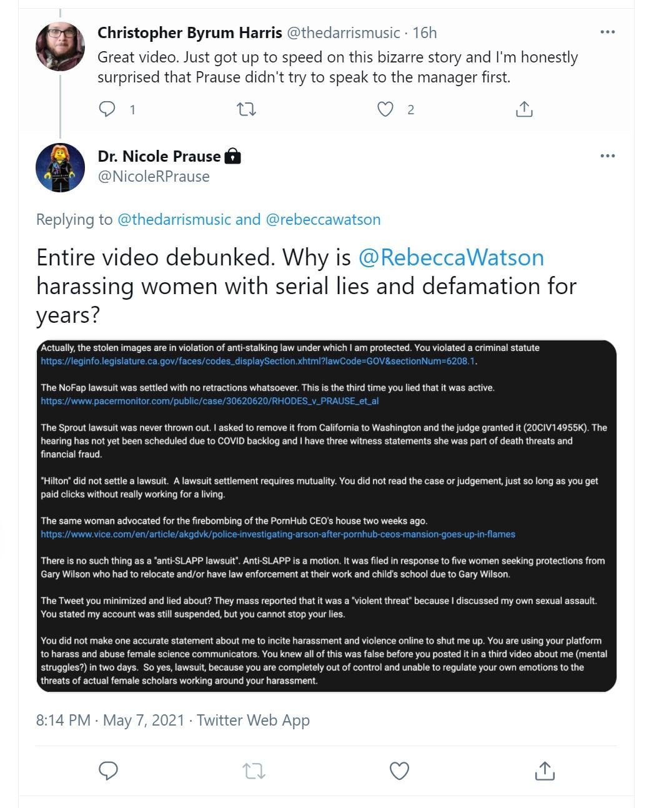This screenshot has width=654, height=808.
Task: Click the Christopher Byrum Harris display name
Action: click(189, 32)
